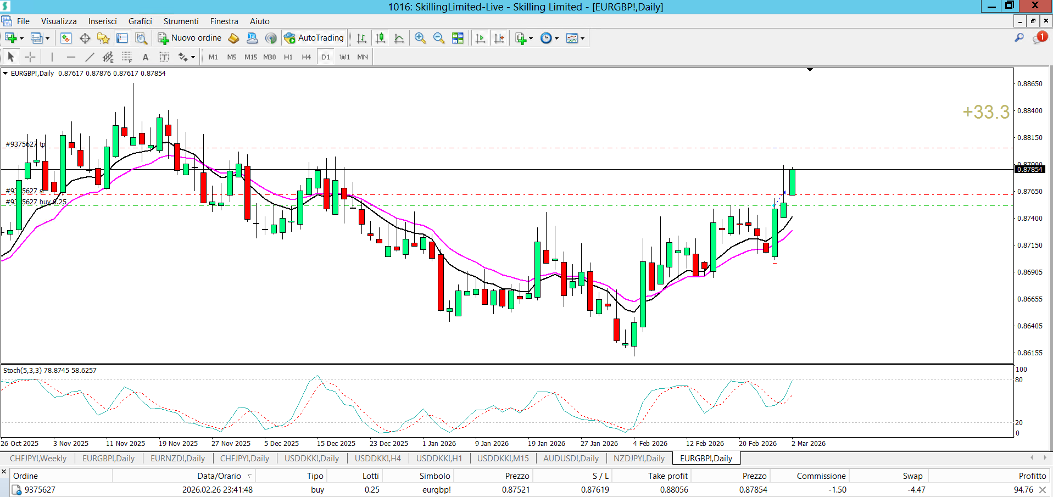1053x497 pixels.
Task: Click the Tile Windows icon
Action: 458,38
